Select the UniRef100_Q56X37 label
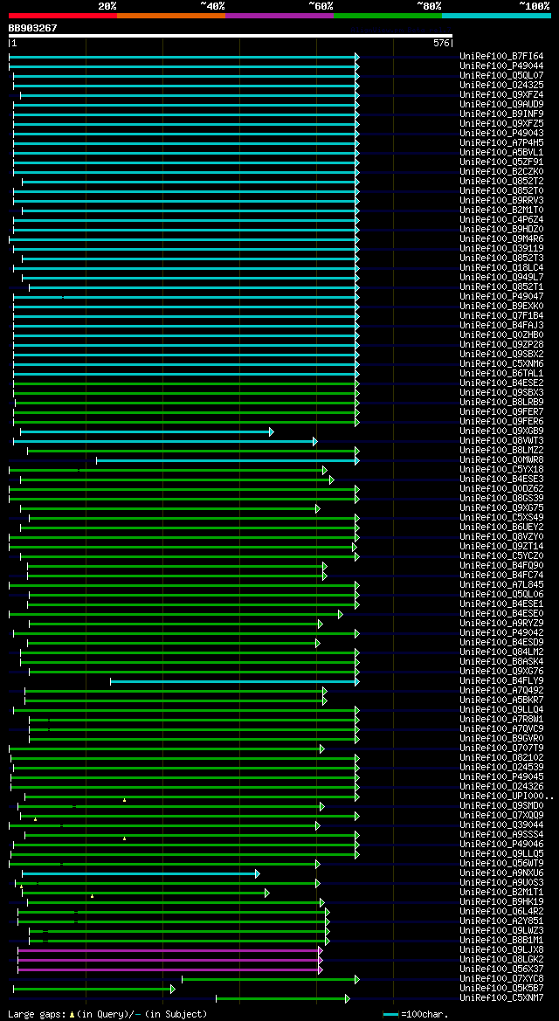The image size is (559, 1021). pyautogui.click(x=501, y=969)
